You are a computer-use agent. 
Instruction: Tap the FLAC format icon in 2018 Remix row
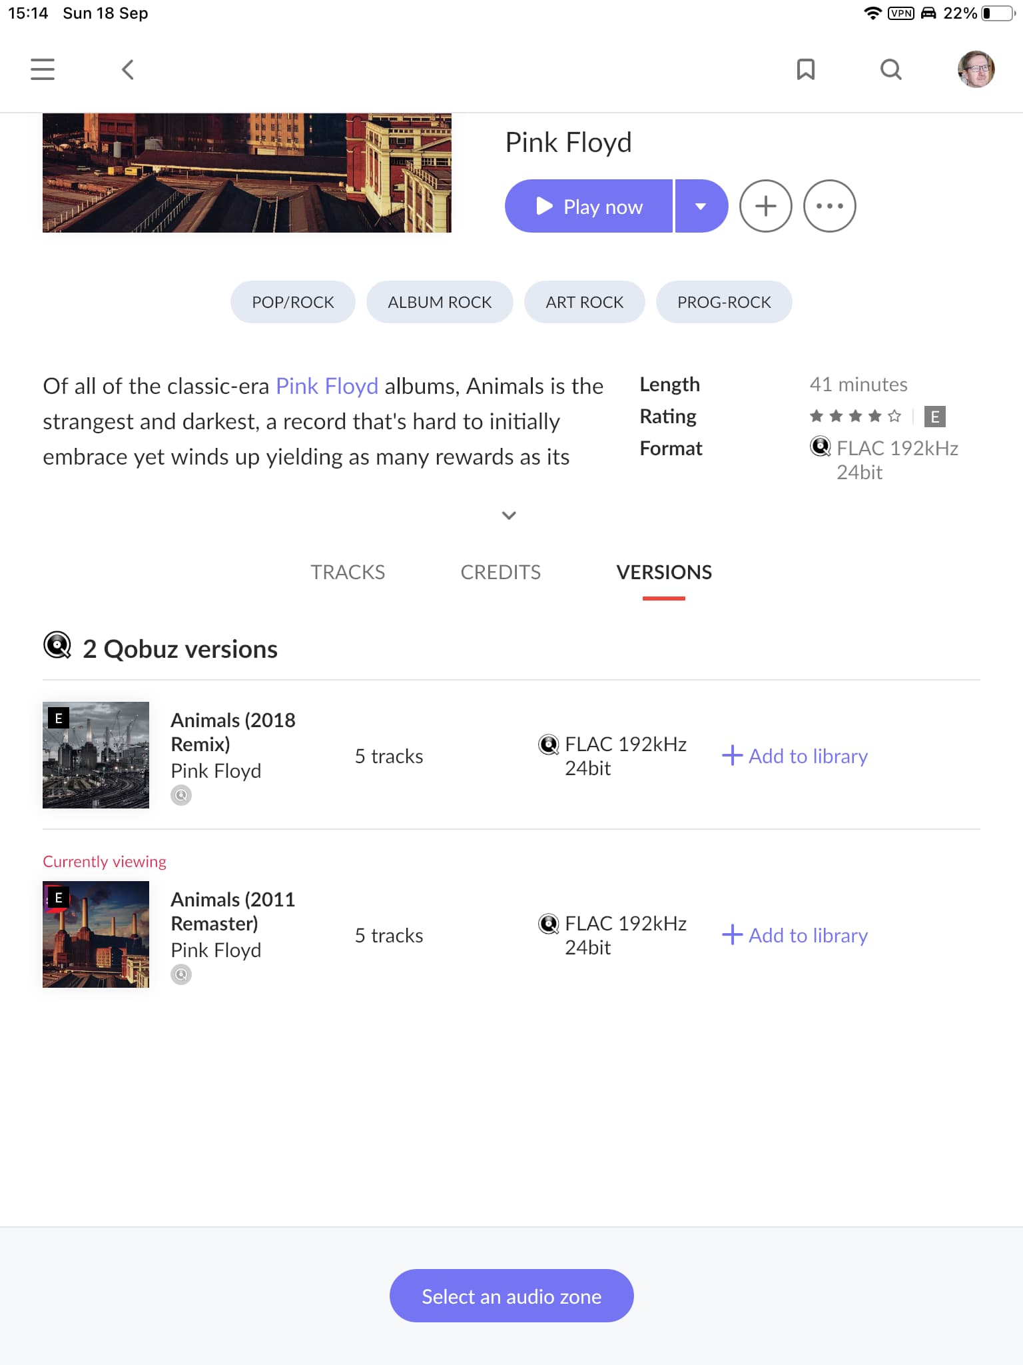(549, 744)
